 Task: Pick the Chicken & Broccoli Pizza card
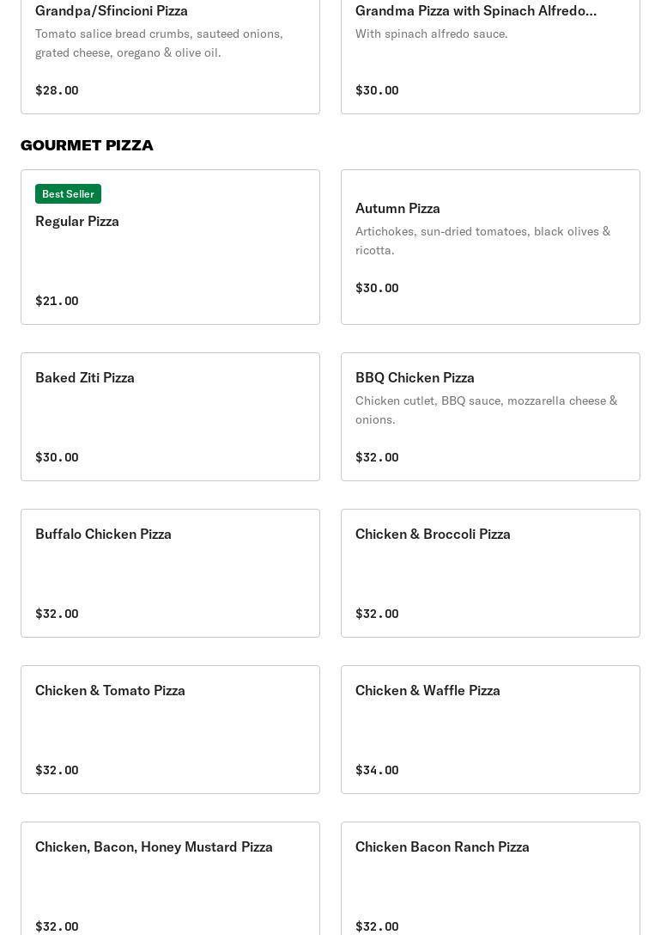(490, 573)
